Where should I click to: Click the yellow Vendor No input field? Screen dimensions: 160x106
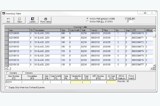point(76,82)
